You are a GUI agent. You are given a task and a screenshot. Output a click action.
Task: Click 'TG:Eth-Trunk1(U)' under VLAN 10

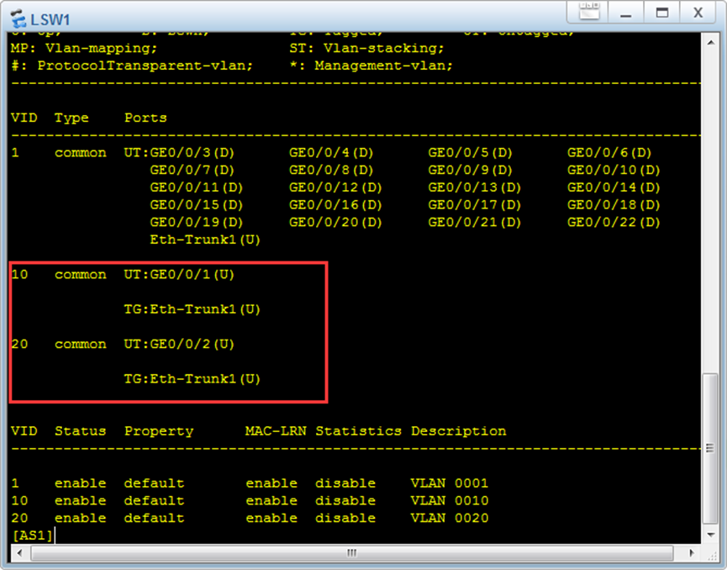click(x=192, y=309)
